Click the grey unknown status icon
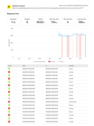The width and height of the screenshot is (94, 126). [9, 99]
